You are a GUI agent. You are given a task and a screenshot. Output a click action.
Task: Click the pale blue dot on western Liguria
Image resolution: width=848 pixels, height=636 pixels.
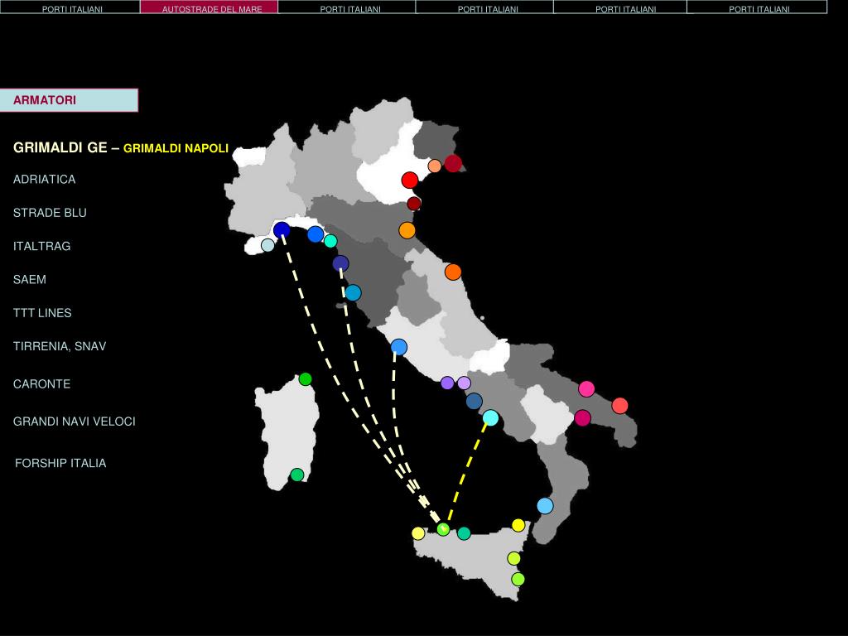tap(267, 245)
